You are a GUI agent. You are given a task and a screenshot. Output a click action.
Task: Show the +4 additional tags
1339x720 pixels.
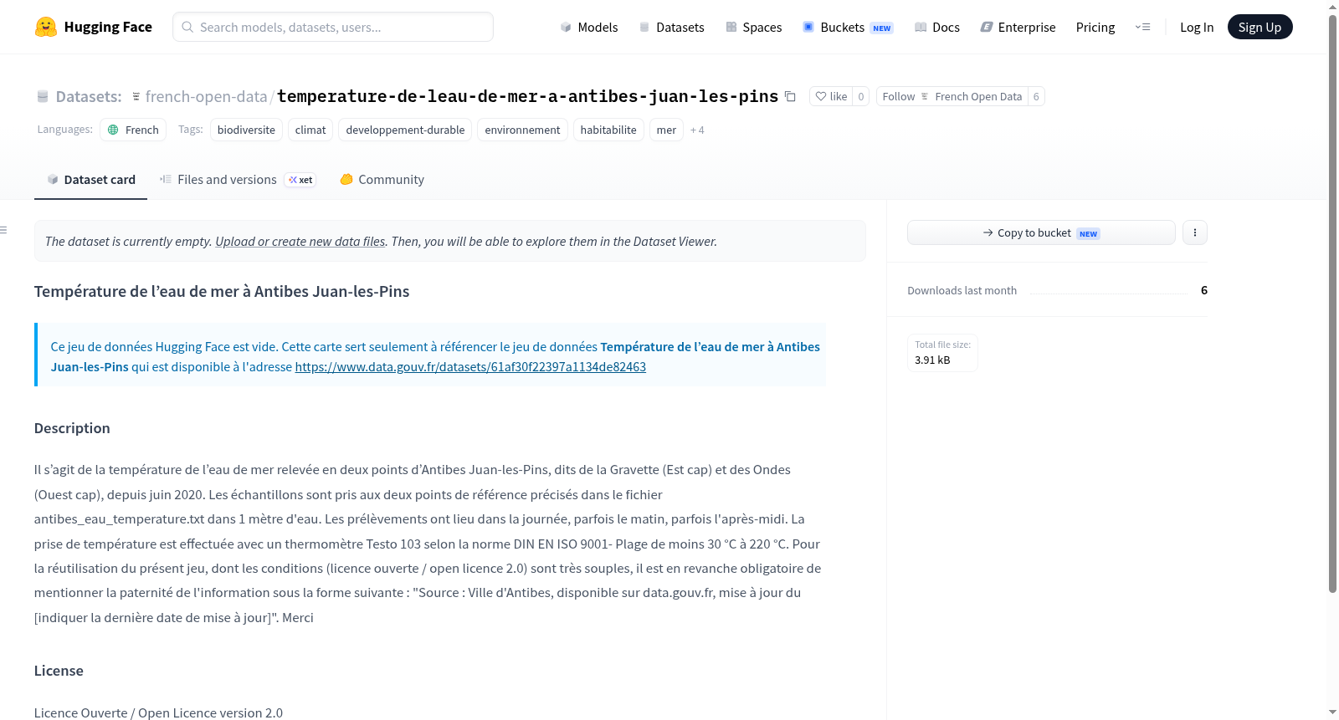click(x=697, y=130)
